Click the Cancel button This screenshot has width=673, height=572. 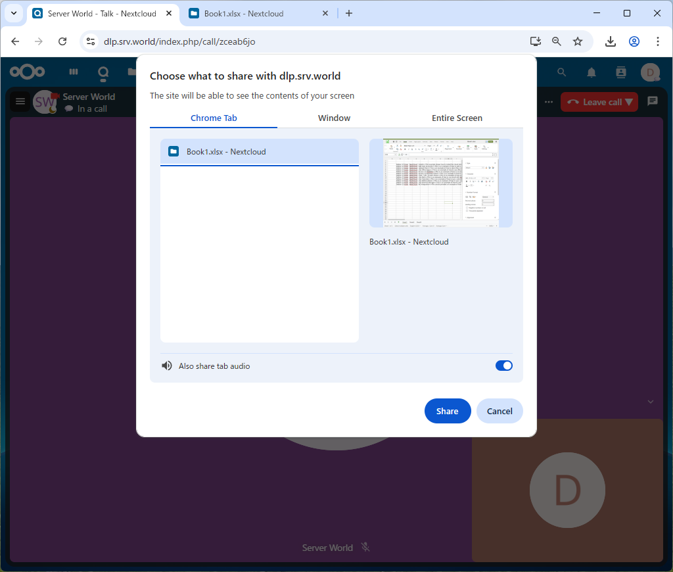[499, 411]
